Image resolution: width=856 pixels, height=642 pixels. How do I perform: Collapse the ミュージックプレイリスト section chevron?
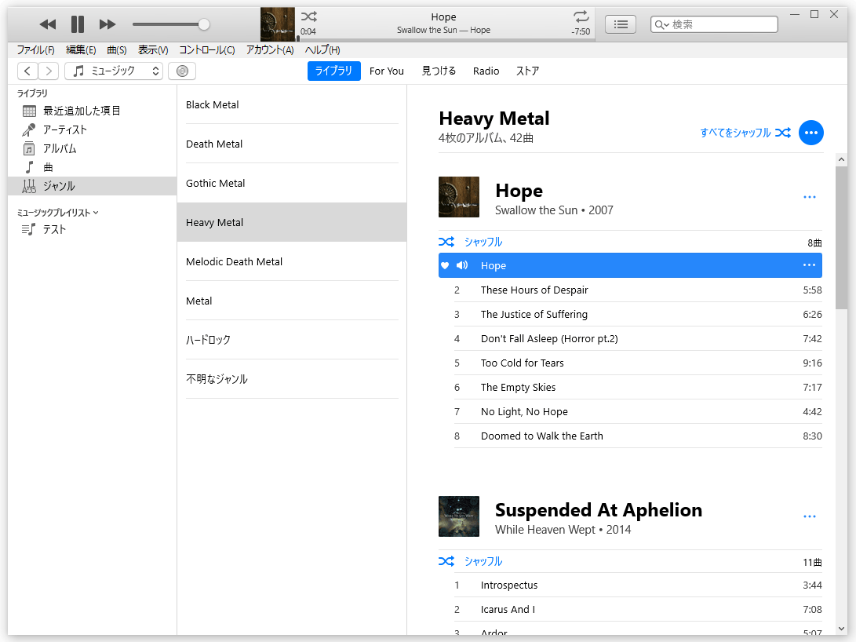point(96,213)
